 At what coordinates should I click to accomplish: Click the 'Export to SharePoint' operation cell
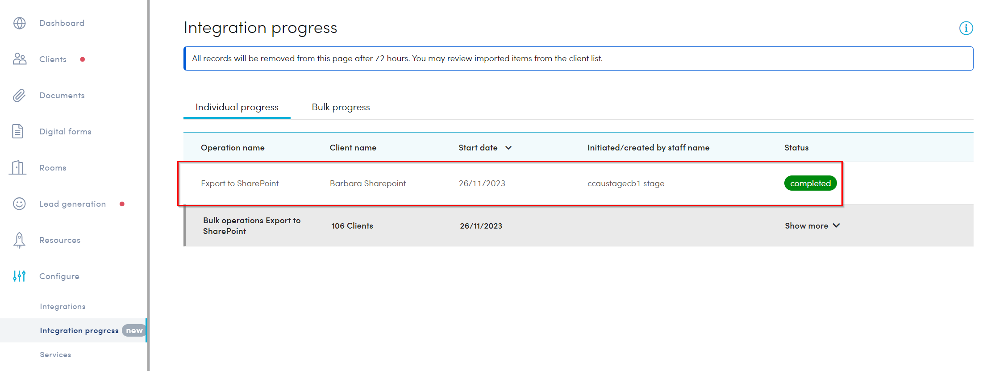pyautogui.click(x=240, y=183)
